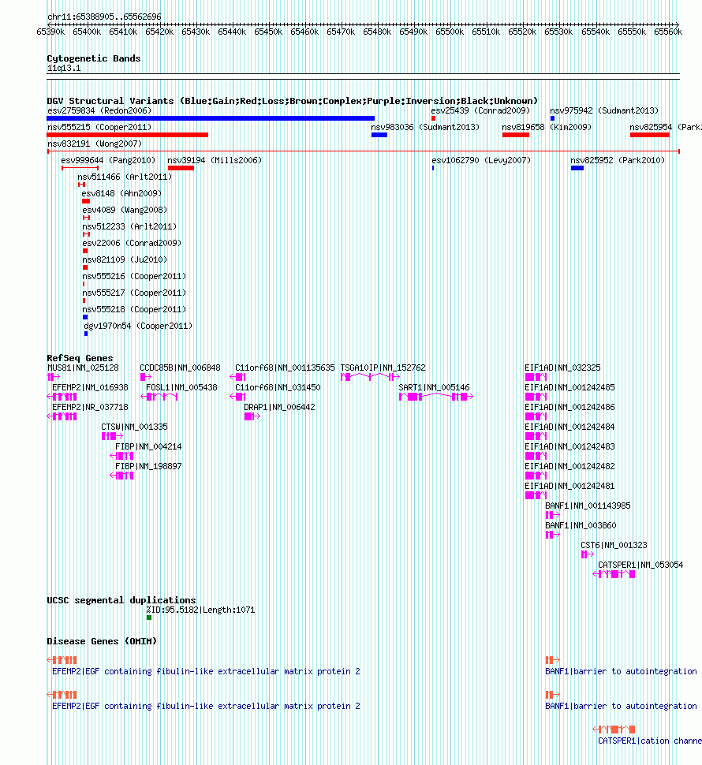Viewport: 702px width, 765px height.
Task: Click the C11orf68 NM_031450 gene glyph
Action: coord(237,397)
